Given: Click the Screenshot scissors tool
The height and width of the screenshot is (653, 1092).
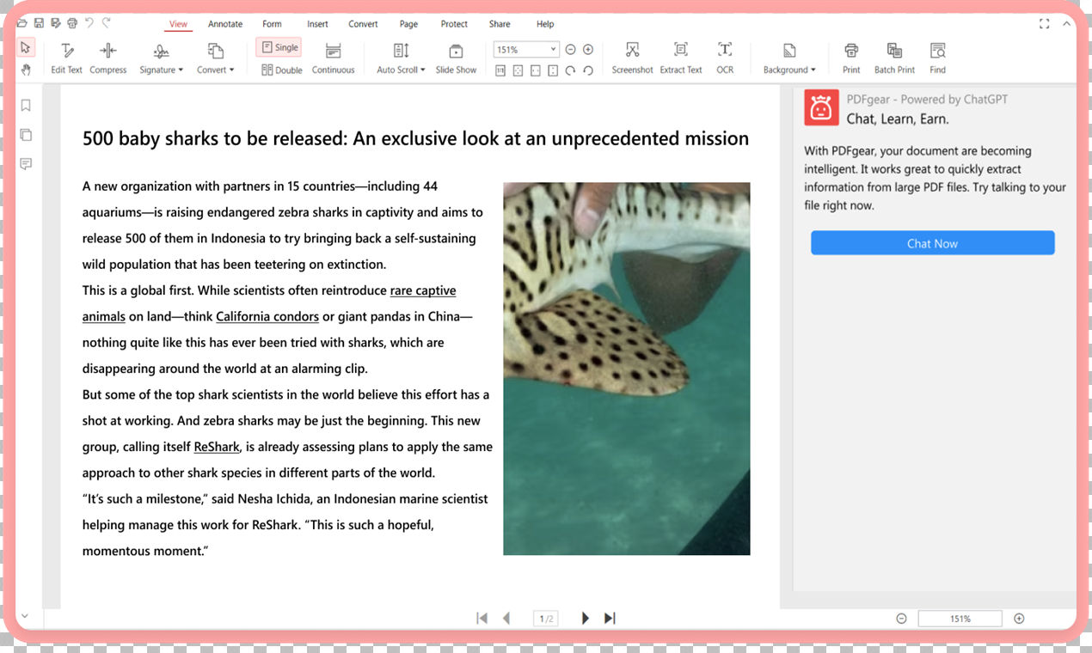Looking at the screenshot, I should (632, 58).
